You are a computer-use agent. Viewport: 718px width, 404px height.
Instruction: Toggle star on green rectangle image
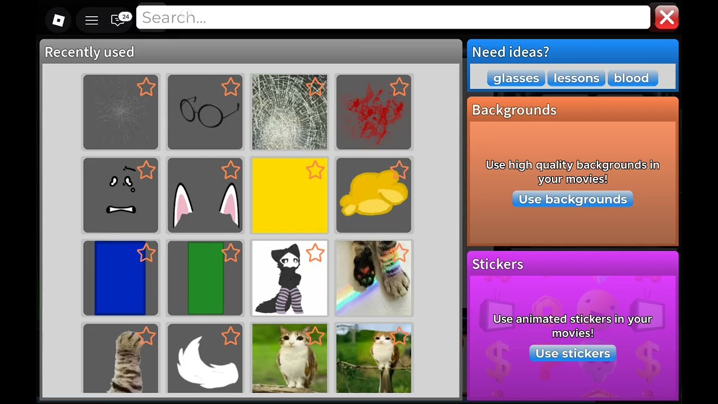click(231, 253)
